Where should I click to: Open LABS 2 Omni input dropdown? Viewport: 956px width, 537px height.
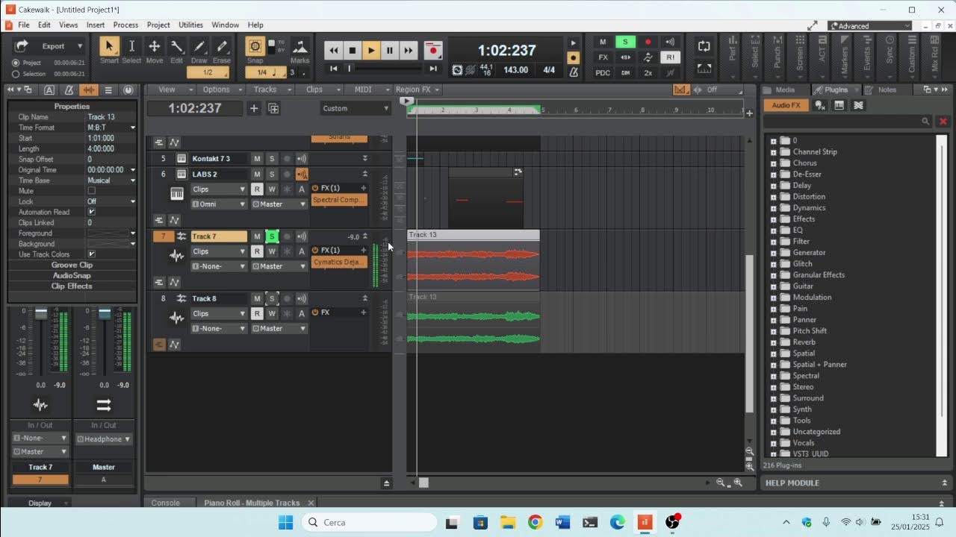(219, 204)
